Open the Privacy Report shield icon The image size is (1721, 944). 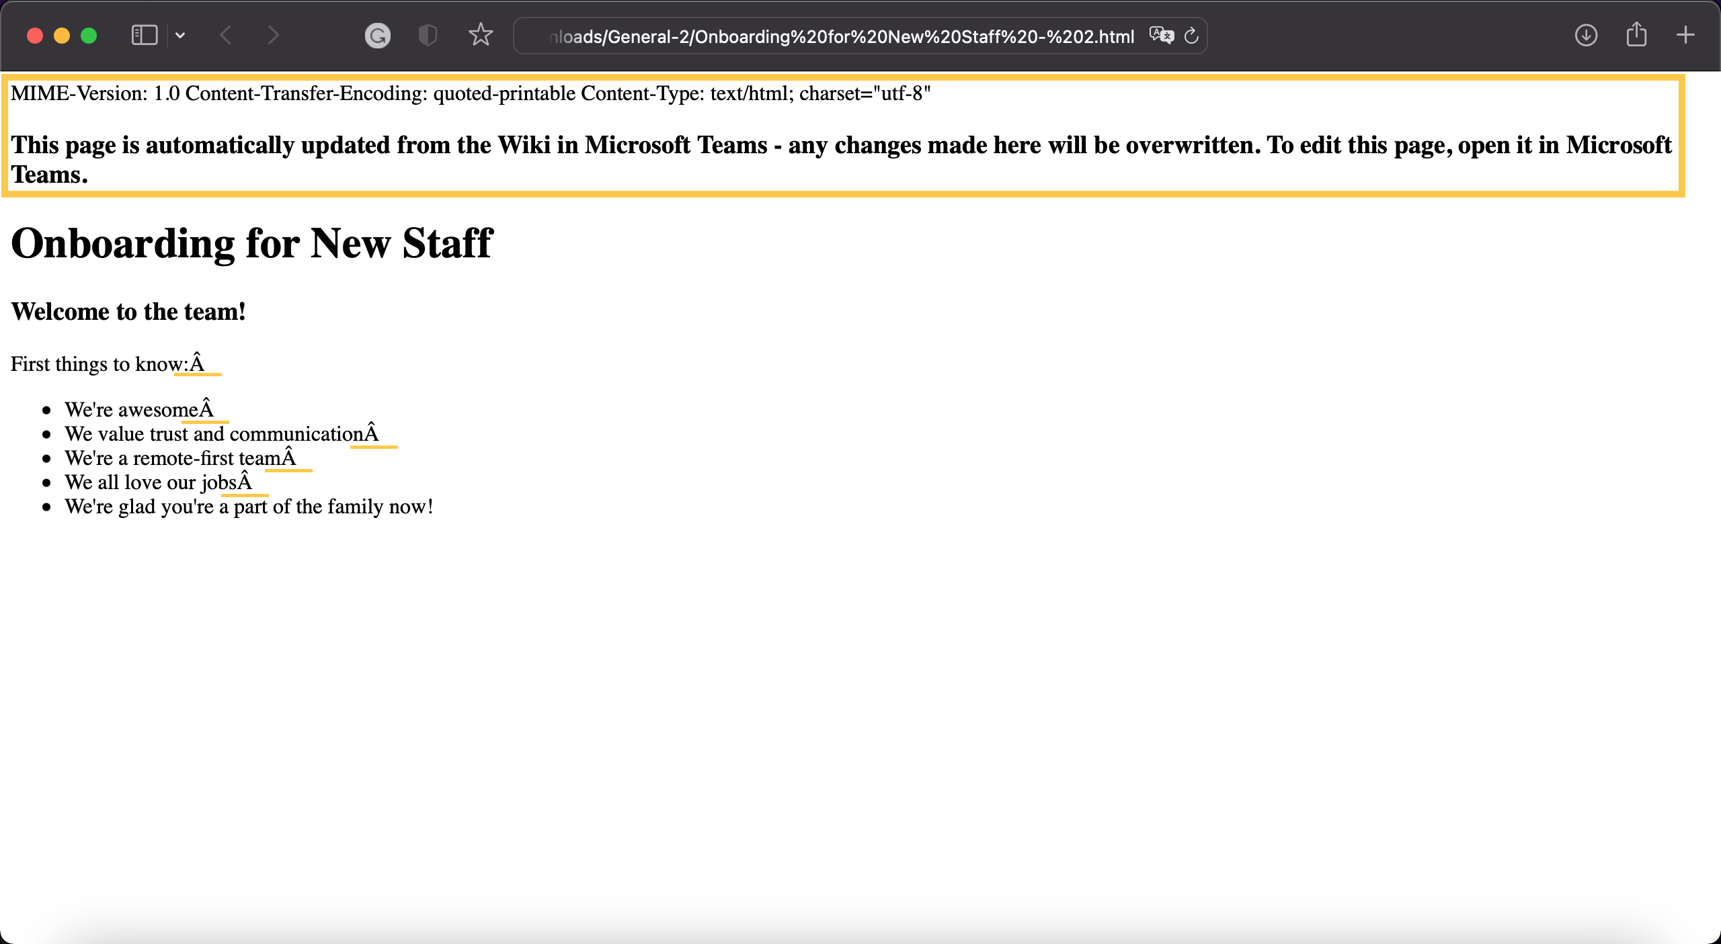click(428, 35)
